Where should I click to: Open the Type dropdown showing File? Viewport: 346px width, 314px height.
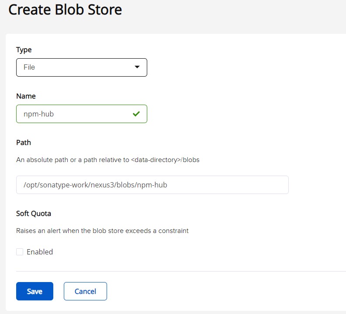[81, 67]
